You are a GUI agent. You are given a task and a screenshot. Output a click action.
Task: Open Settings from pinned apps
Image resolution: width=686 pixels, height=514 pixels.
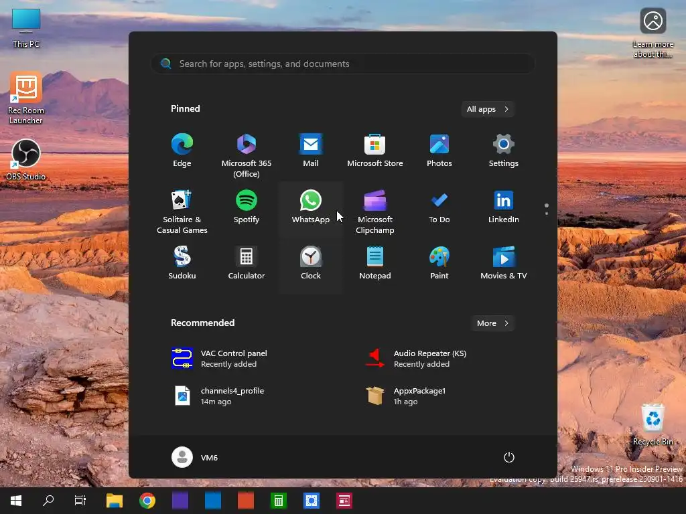tap(504, 151)
